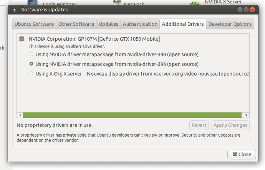Click the Revert button
The image size is (265, 170).
pyautogui.click(x=199, y=125)
